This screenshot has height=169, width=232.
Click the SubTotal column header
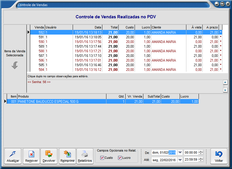point(152,96)
